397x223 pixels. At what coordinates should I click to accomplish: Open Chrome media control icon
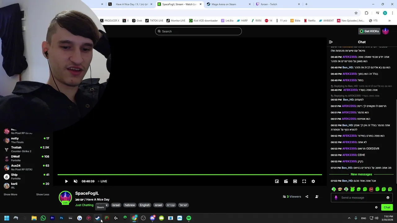[x=377, y=13]
